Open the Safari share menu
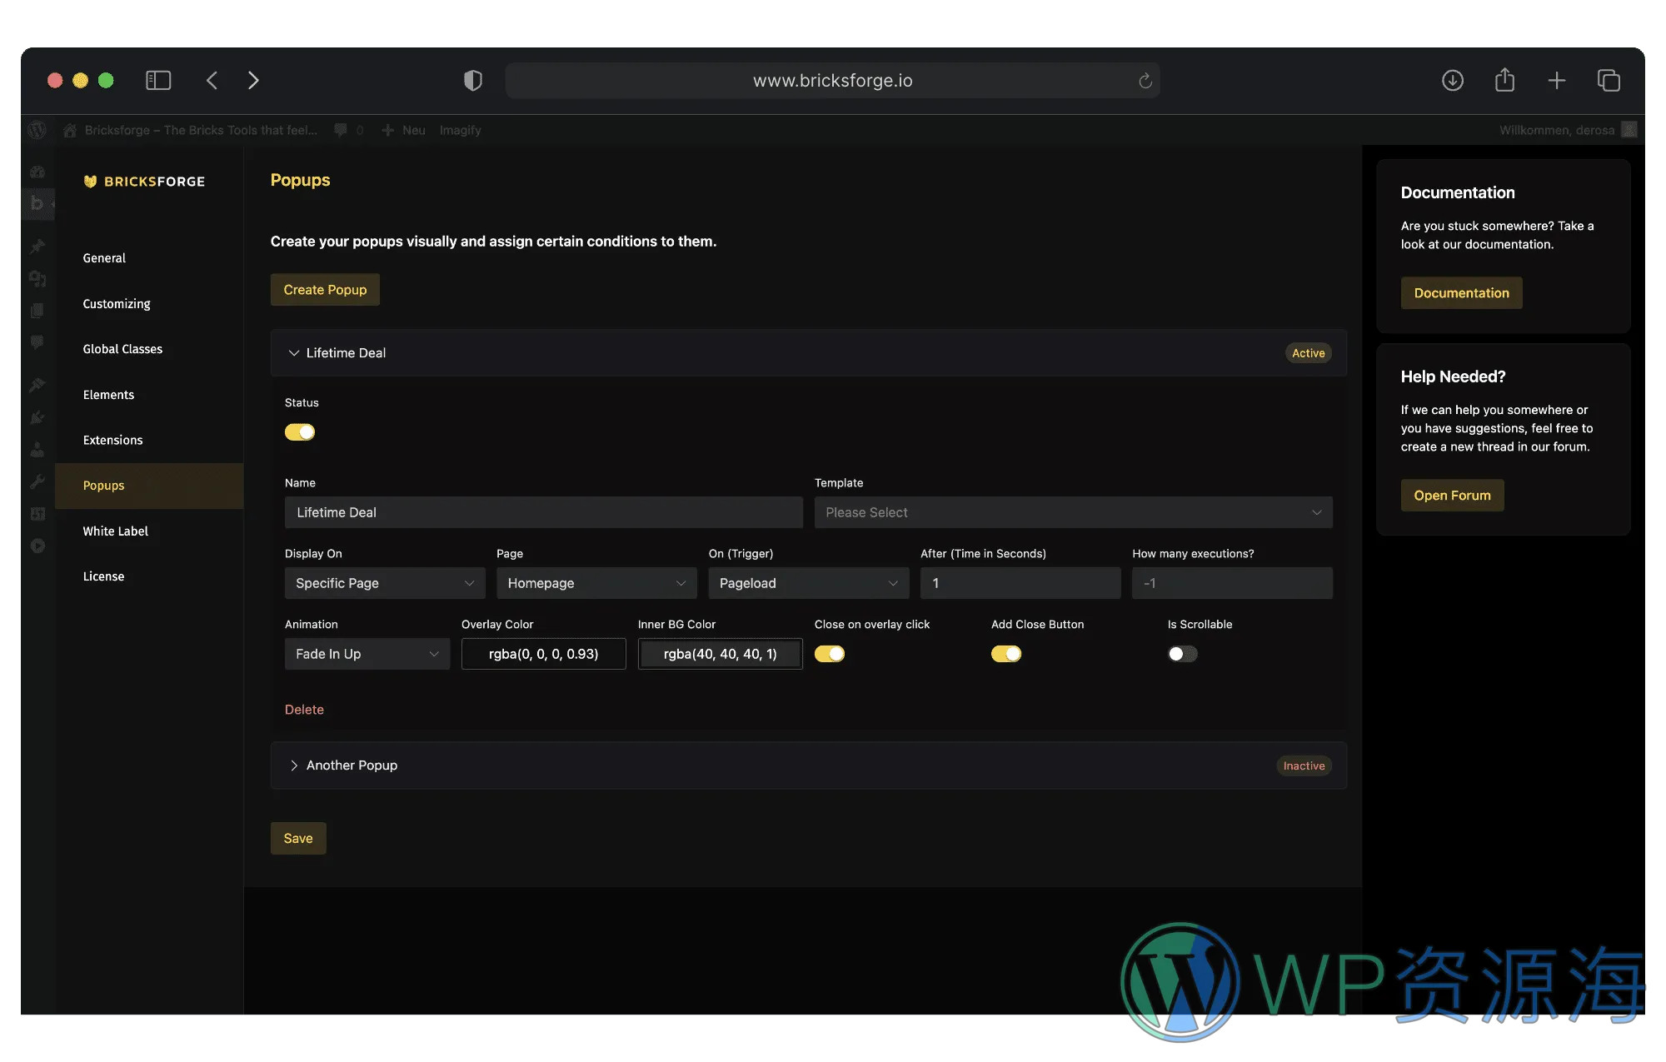Screen dimensions: 1666x1062 (1504, 80)
